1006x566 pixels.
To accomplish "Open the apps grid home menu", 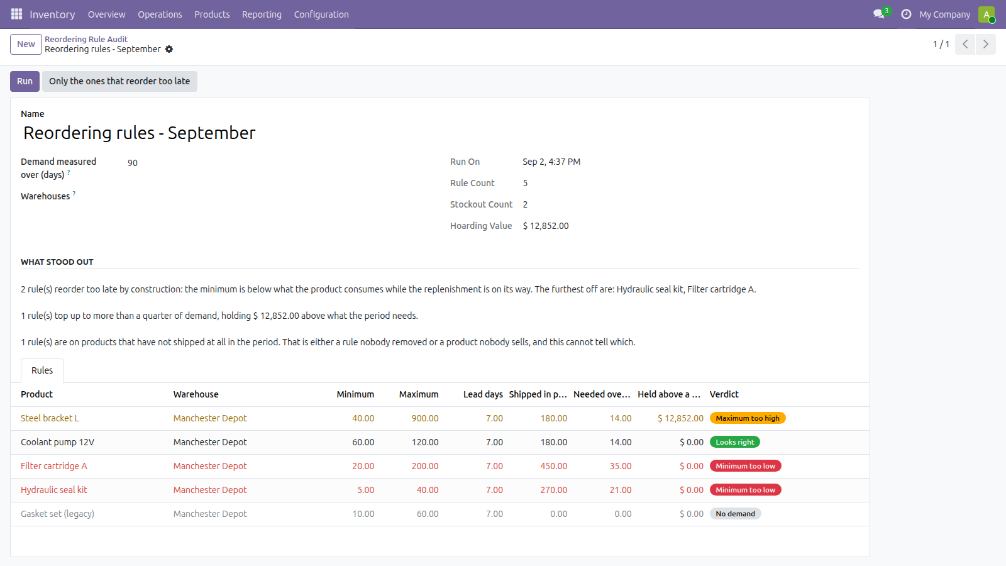I will click(x=16, y=14).
